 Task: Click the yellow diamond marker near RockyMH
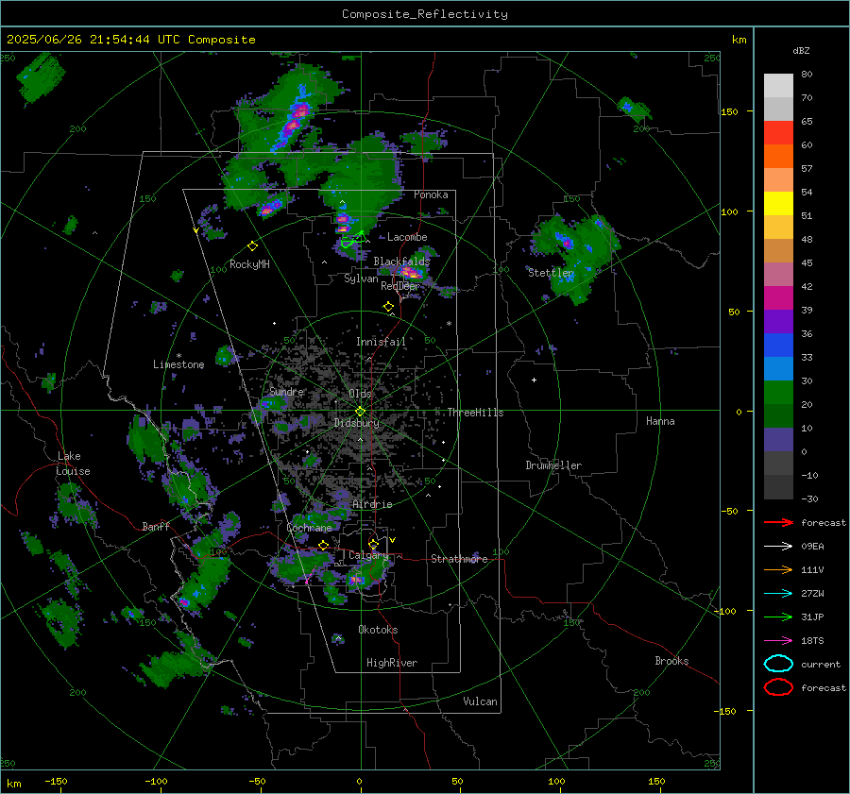click(x=252, y=246)
